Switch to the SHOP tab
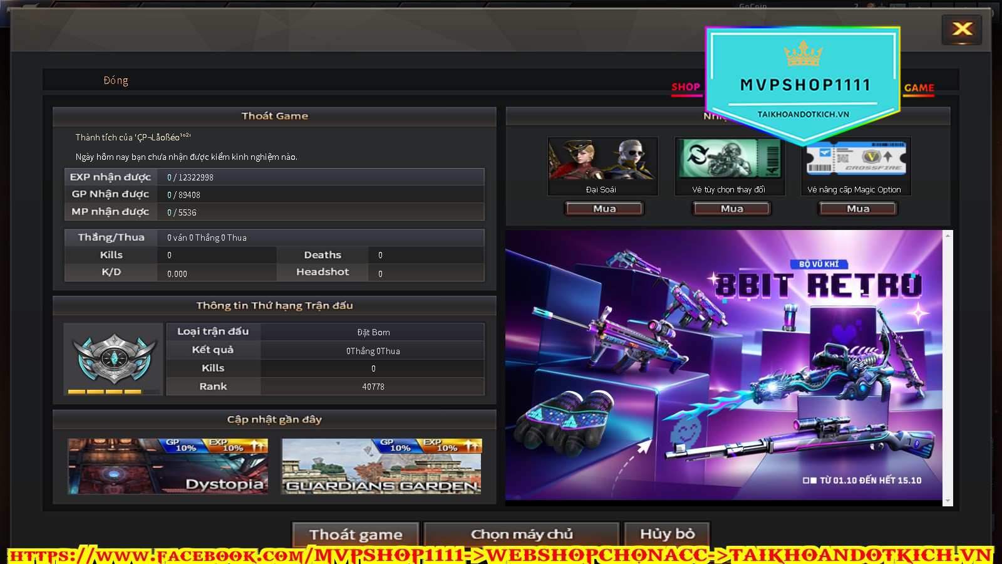1002x564 pixels. (x=686, y=87)
